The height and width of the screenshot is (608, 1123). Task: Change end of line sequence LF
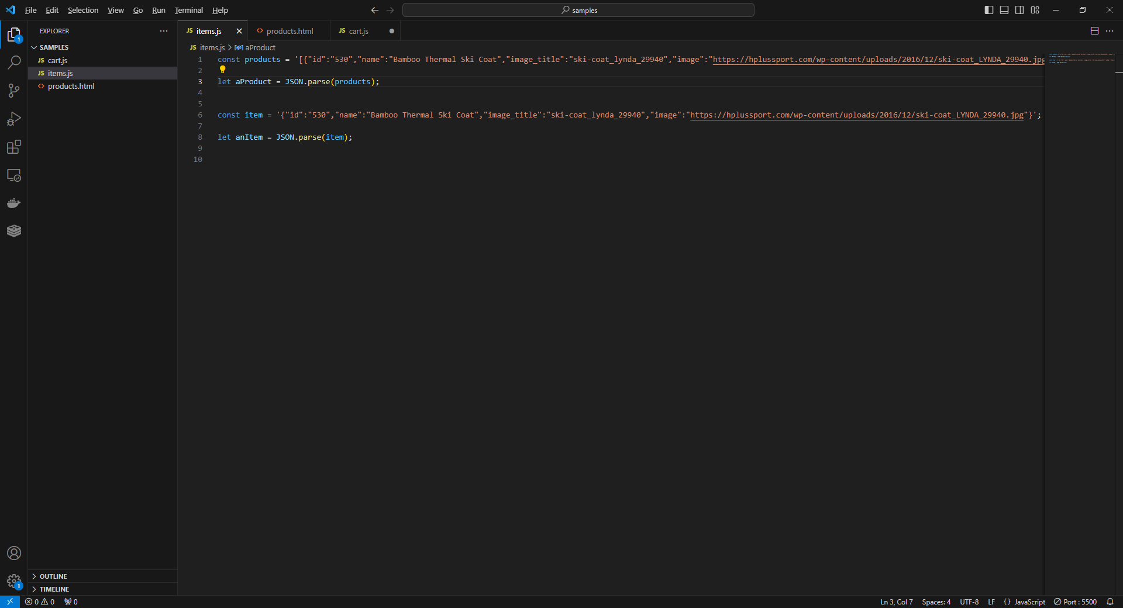991,602
